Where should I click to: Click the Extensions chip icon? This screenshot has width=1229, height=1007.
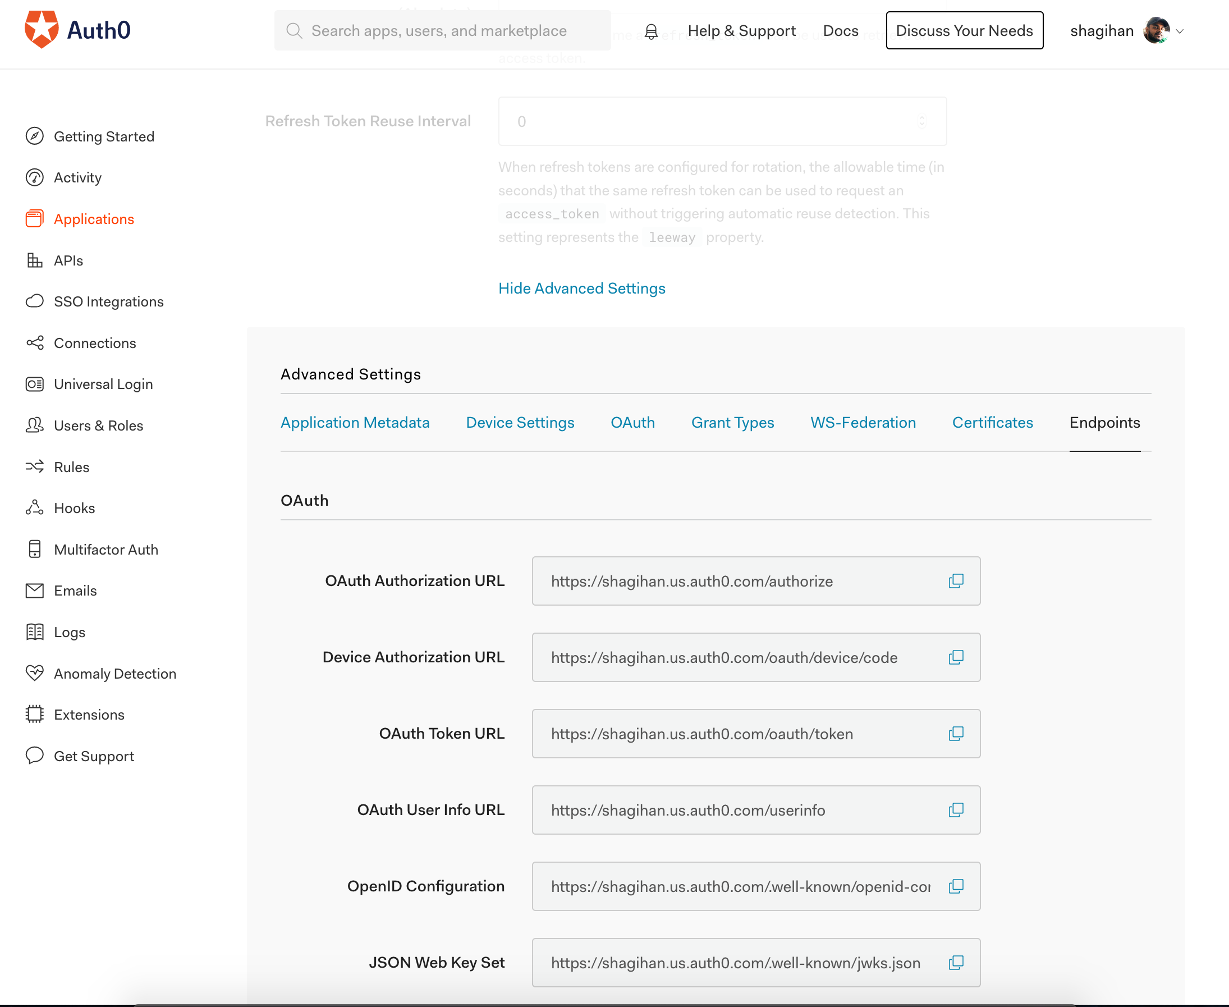pos(35,714)
